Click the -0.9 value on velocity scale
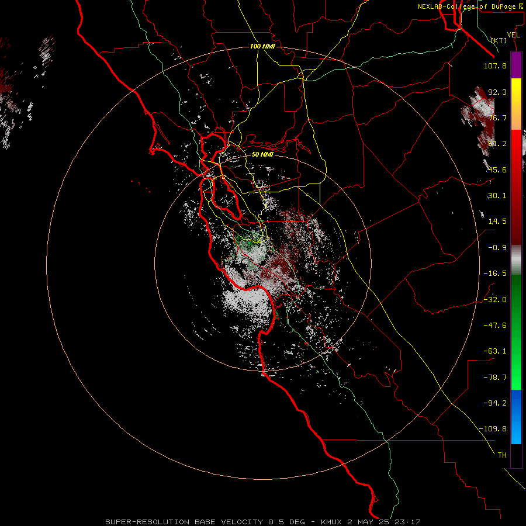The height and width of the screenshot is (526, 526). coord(497,248)
